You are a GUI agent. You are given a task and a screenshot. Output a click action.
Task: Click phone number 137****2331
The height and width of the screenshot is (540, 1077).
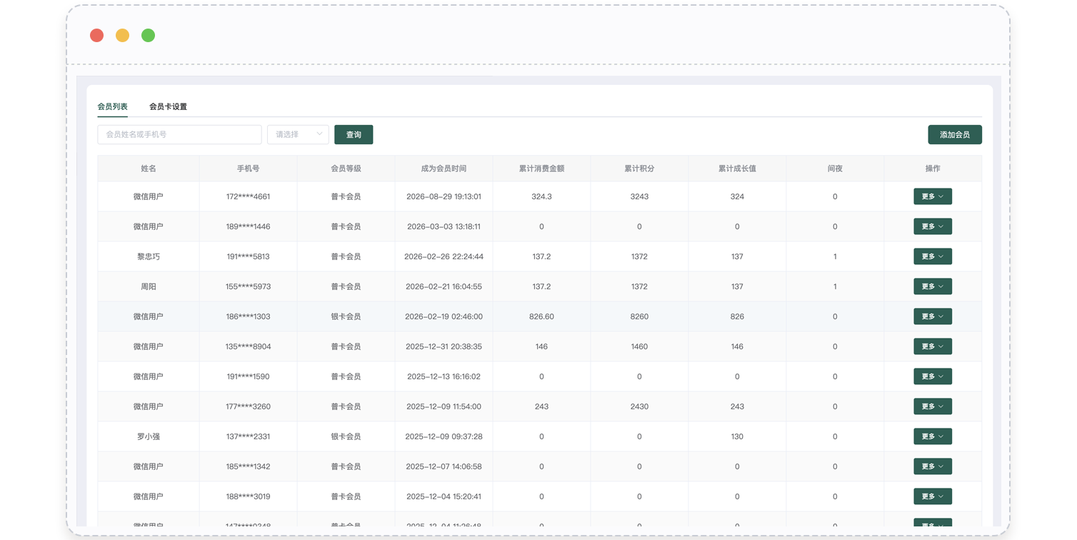coord(248,436)
